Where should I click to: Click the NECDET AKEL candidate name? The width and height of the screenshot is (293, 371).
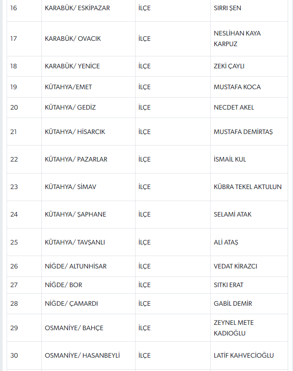[x=234, y=107]
